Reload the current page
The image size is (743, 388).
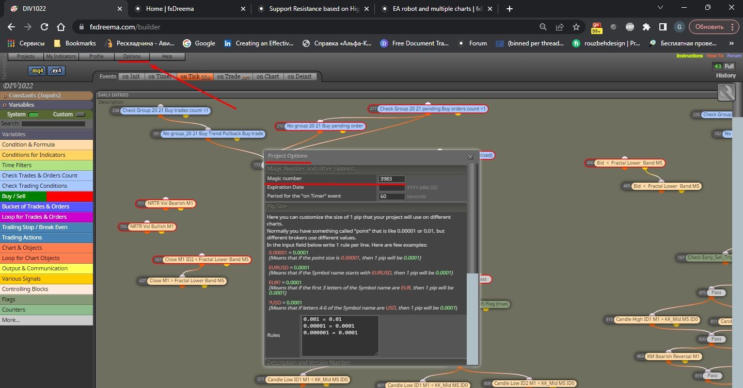pyautogui.click(x=44, y=27)
